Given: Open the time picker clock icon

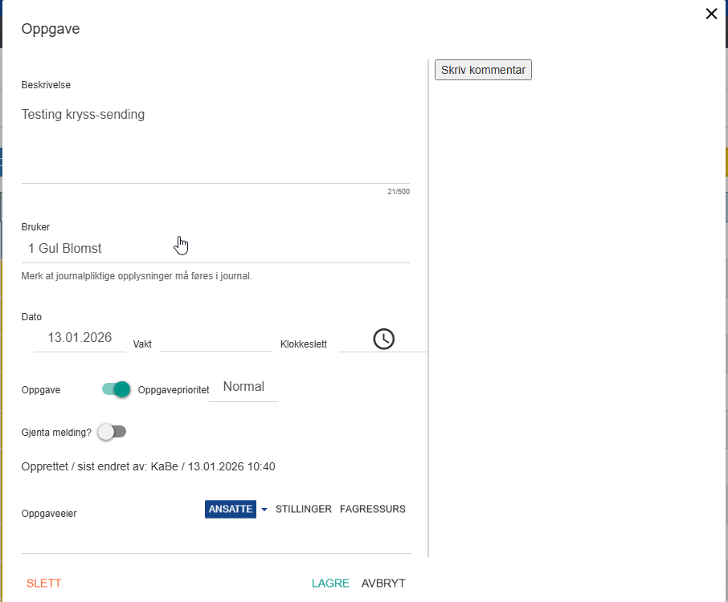Looking at the screenshot, I should [x=384, y=339].
